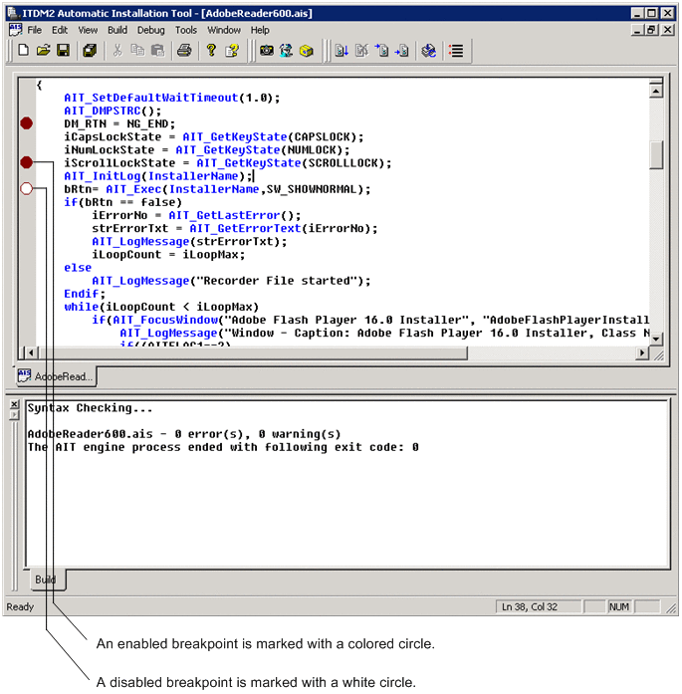Screen dimensions: 682x694
Task: Click the yellow package box icon
Action: point(307,51)
